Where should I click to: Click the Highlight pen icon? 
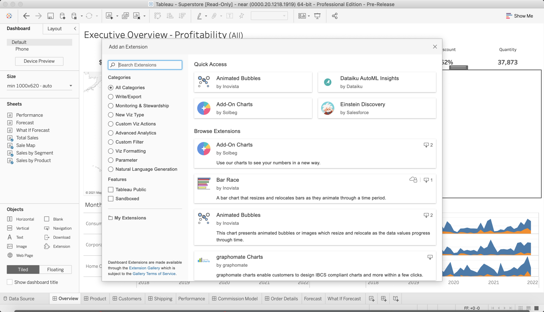pos(199,16)
